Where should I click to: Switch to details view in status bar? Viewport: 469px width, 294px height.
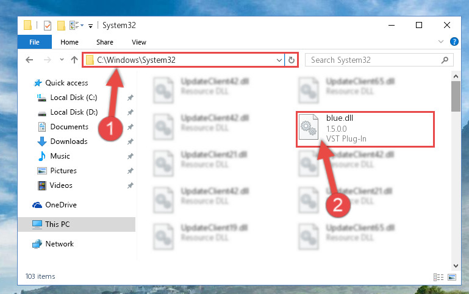[439, 277]
